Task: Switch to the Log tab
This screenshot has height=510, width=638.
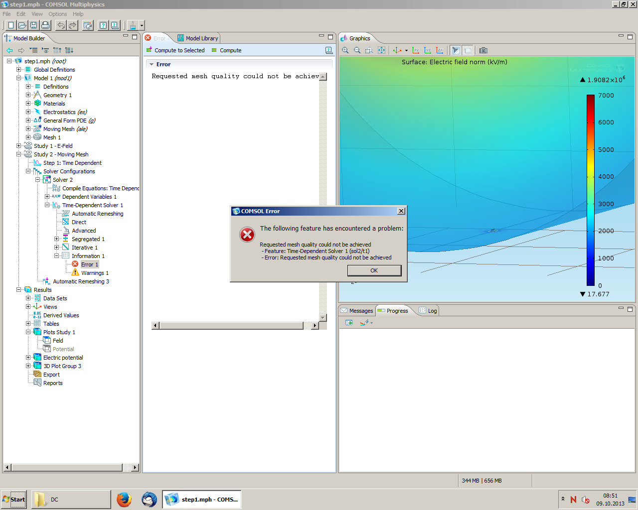Action: pyautogui.click(x=428, y=311)
